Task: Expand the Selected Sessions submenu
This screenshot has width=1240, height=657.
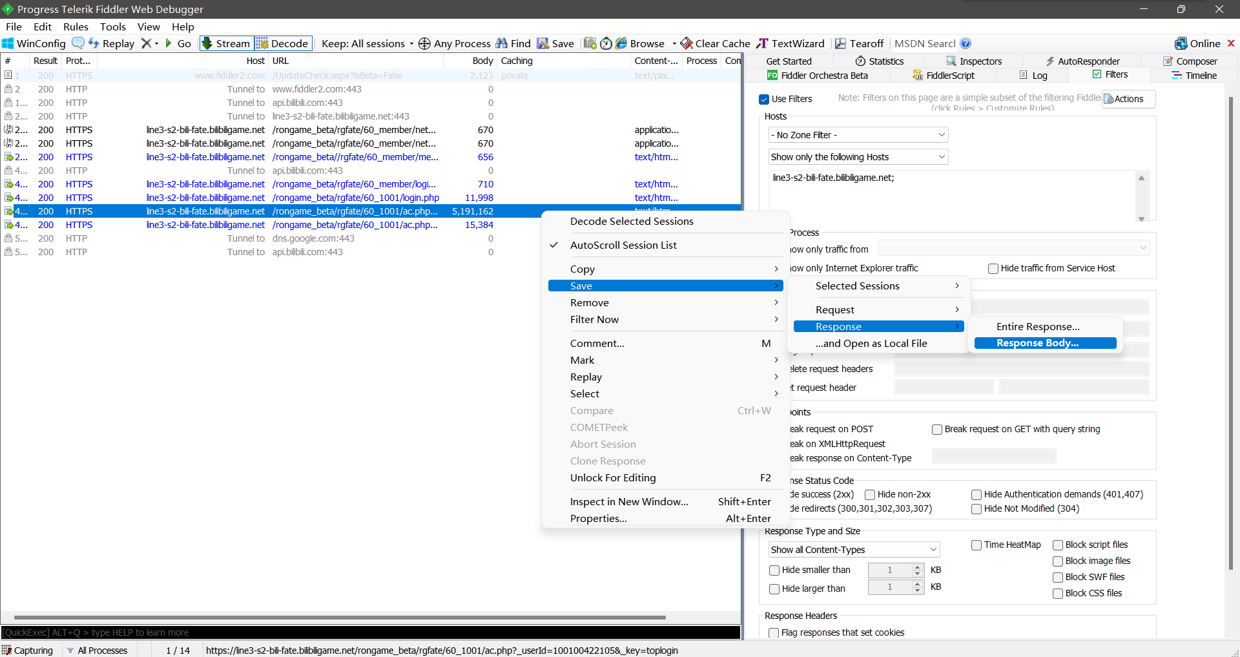Action: point(878,286)
